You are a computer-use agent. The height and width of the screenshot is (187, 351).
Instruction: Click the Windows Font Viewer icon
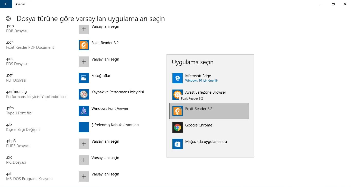pyautogui.click(x=84, y=111)
